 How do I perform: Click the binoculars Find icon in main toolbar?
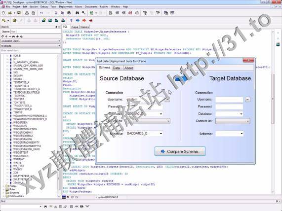(x=78, y=13)
